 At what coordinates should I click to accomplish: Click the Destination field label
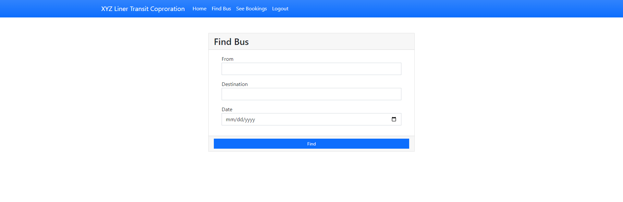tap(235, 84)
